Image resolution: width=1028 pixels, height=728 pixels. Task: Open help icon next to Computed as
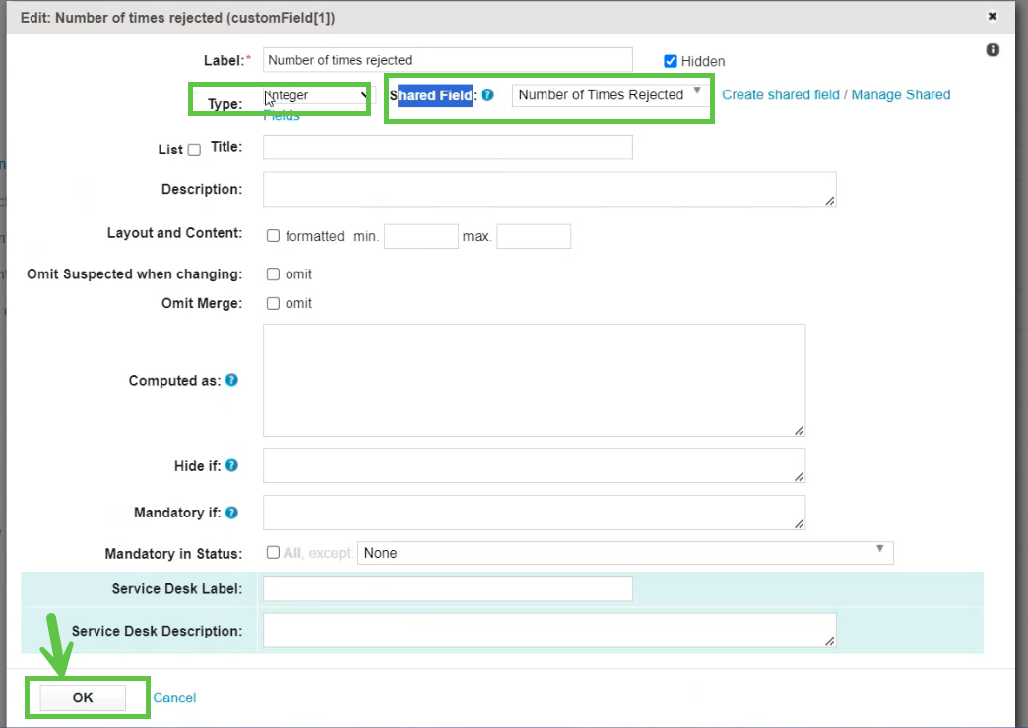(231, 380)
